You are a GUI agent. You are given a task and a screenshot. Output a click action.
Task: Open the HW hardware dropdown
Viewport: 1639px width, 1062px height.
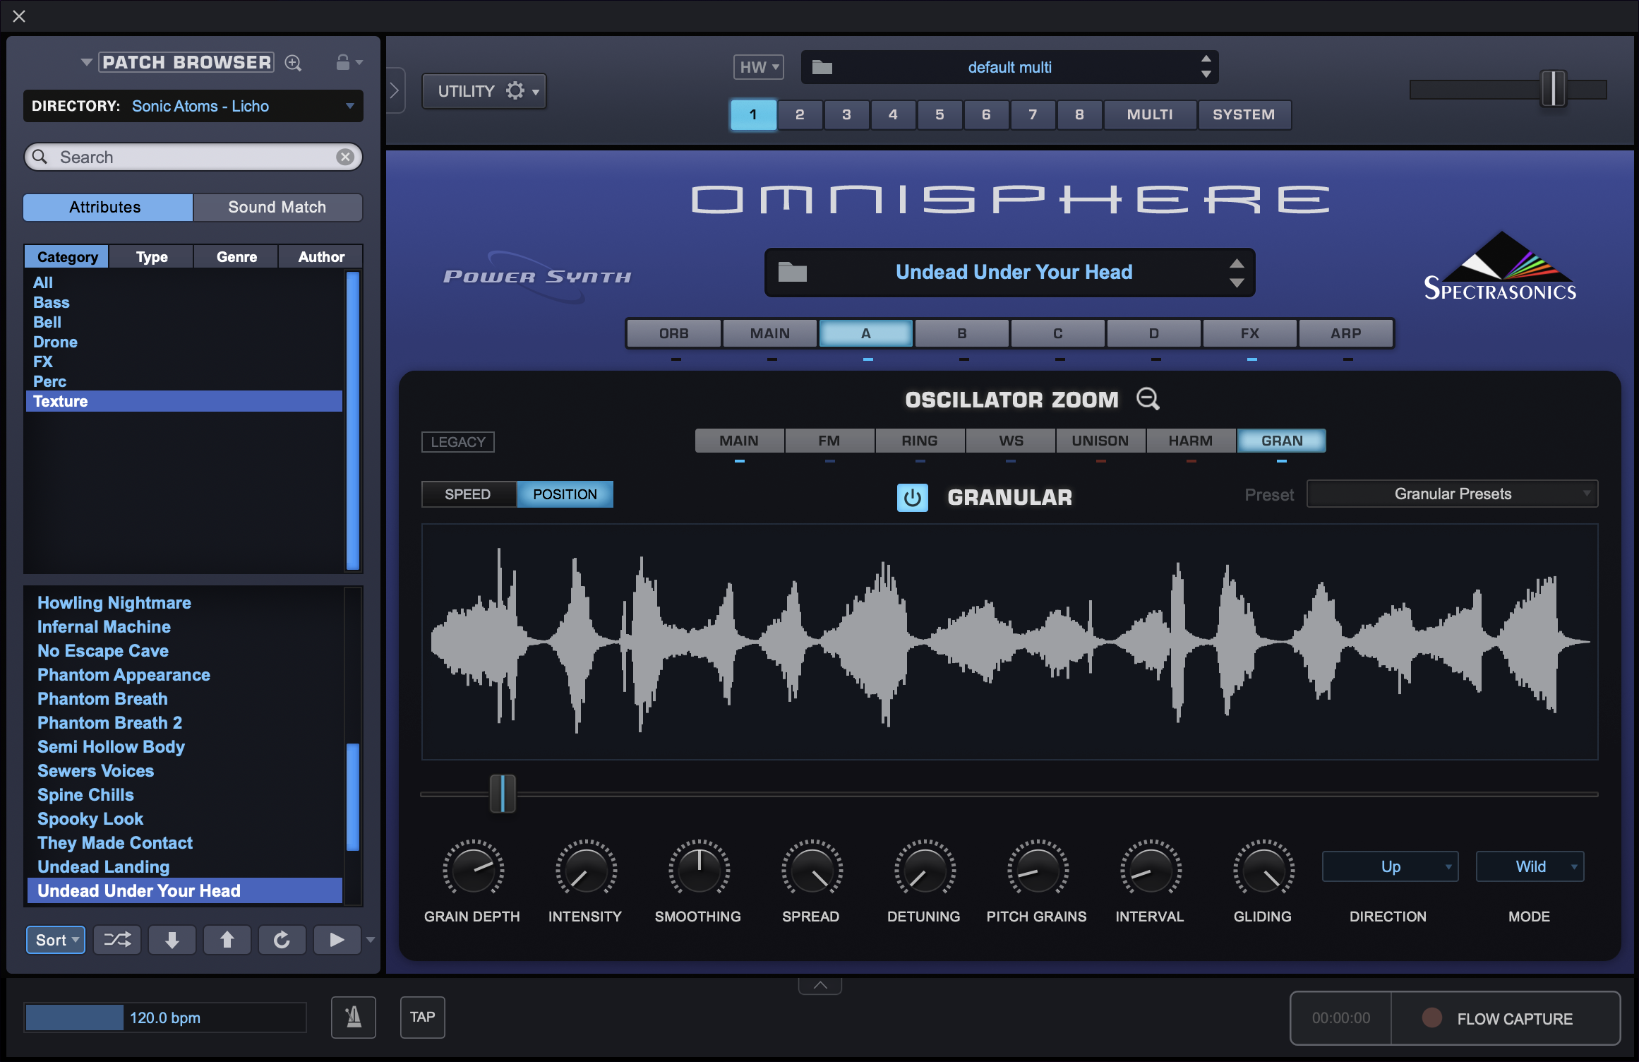[x=759, y=67]
